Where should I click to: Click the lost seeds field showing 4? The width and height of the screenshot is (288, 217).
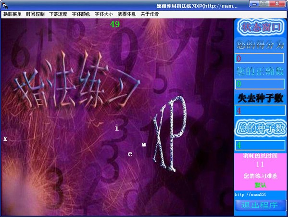260,111
